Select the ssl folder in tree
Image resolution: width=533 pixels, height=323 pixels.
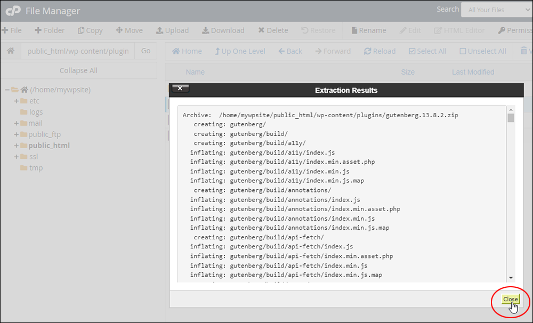click(x=34, y=157)
